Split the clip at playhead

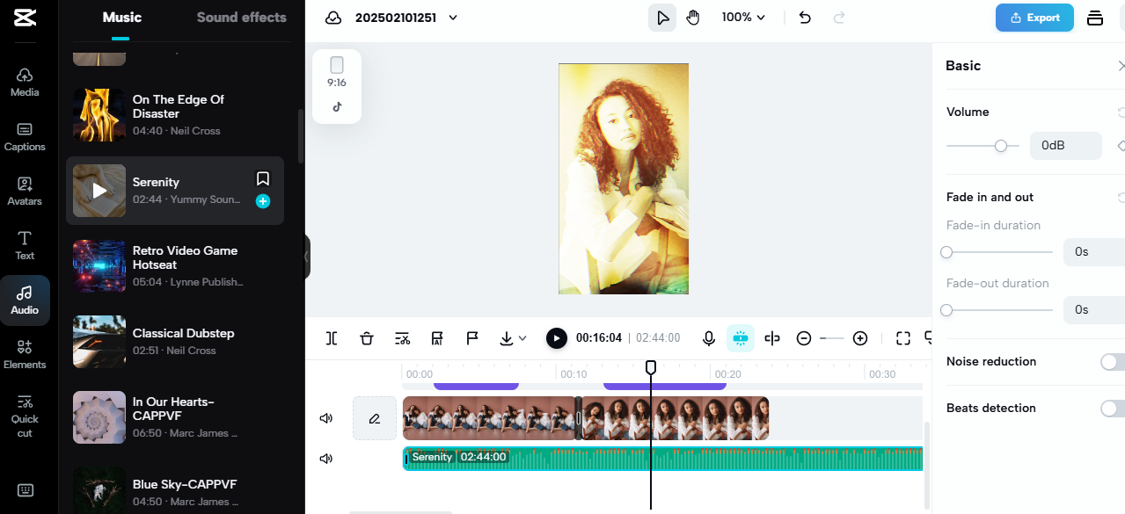tap(332, 338)
